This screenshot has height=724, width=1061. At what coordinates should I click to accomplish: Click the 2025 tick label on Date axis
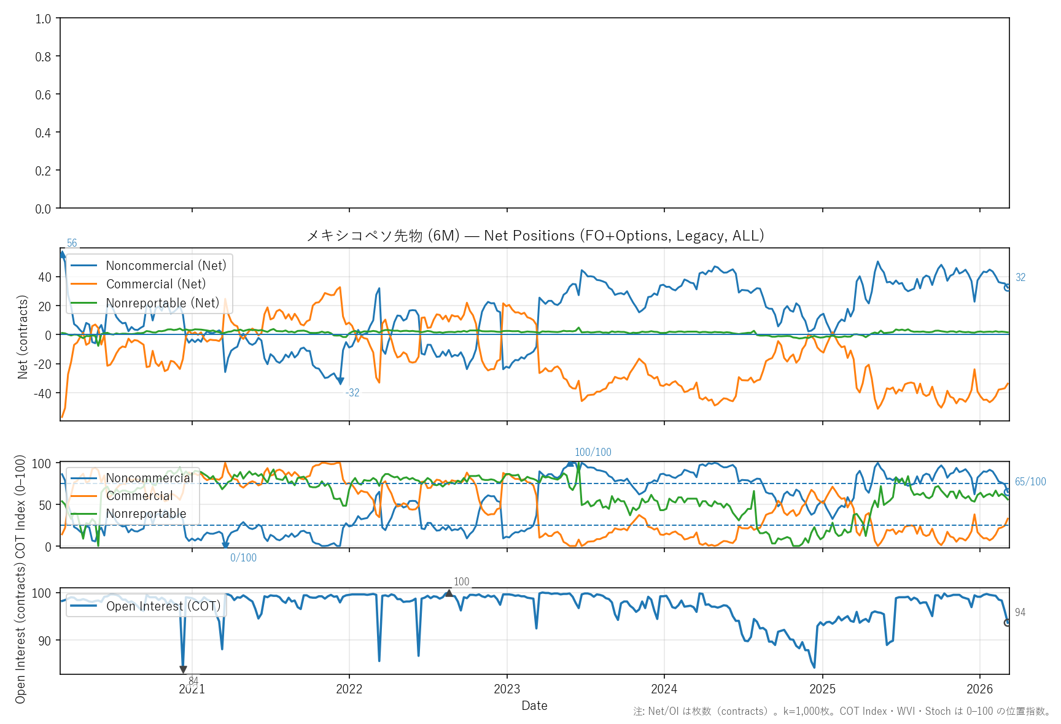(x=822, y=689)
